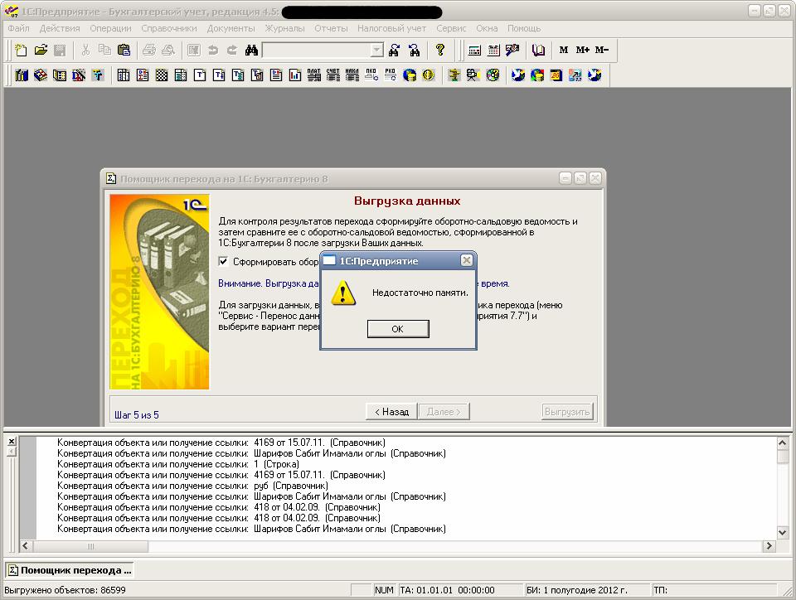This screenshot has height=600, width=796.
Task: Open Help with the question mark icon
Action: (x=439, y=50)
